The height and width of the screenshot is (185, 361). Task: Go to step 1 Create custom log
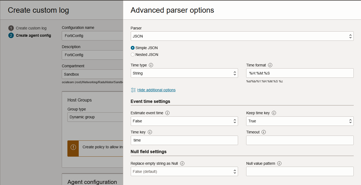click(31, 28)
